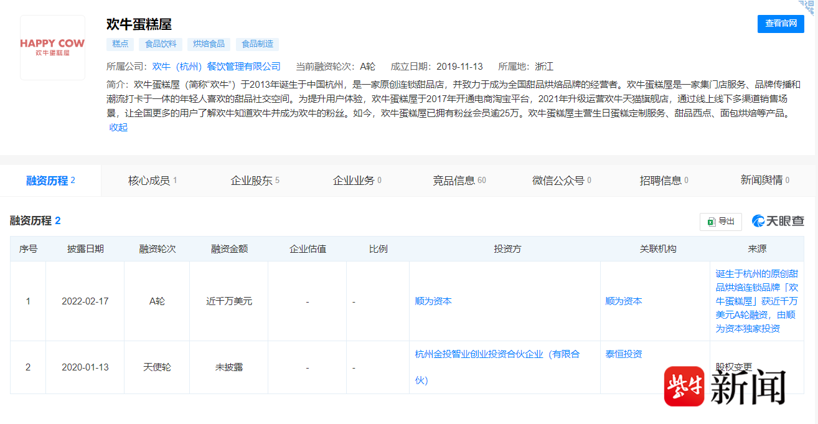Switch to the 融资历程 tab
The height and width of the screenshot is (424, 818).
pos(50,181)
